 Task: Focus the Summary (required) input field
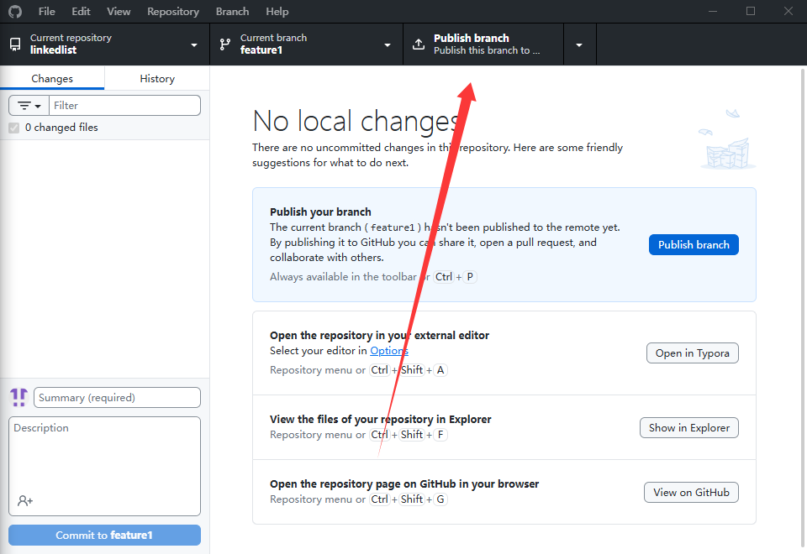tap(117, 398)
